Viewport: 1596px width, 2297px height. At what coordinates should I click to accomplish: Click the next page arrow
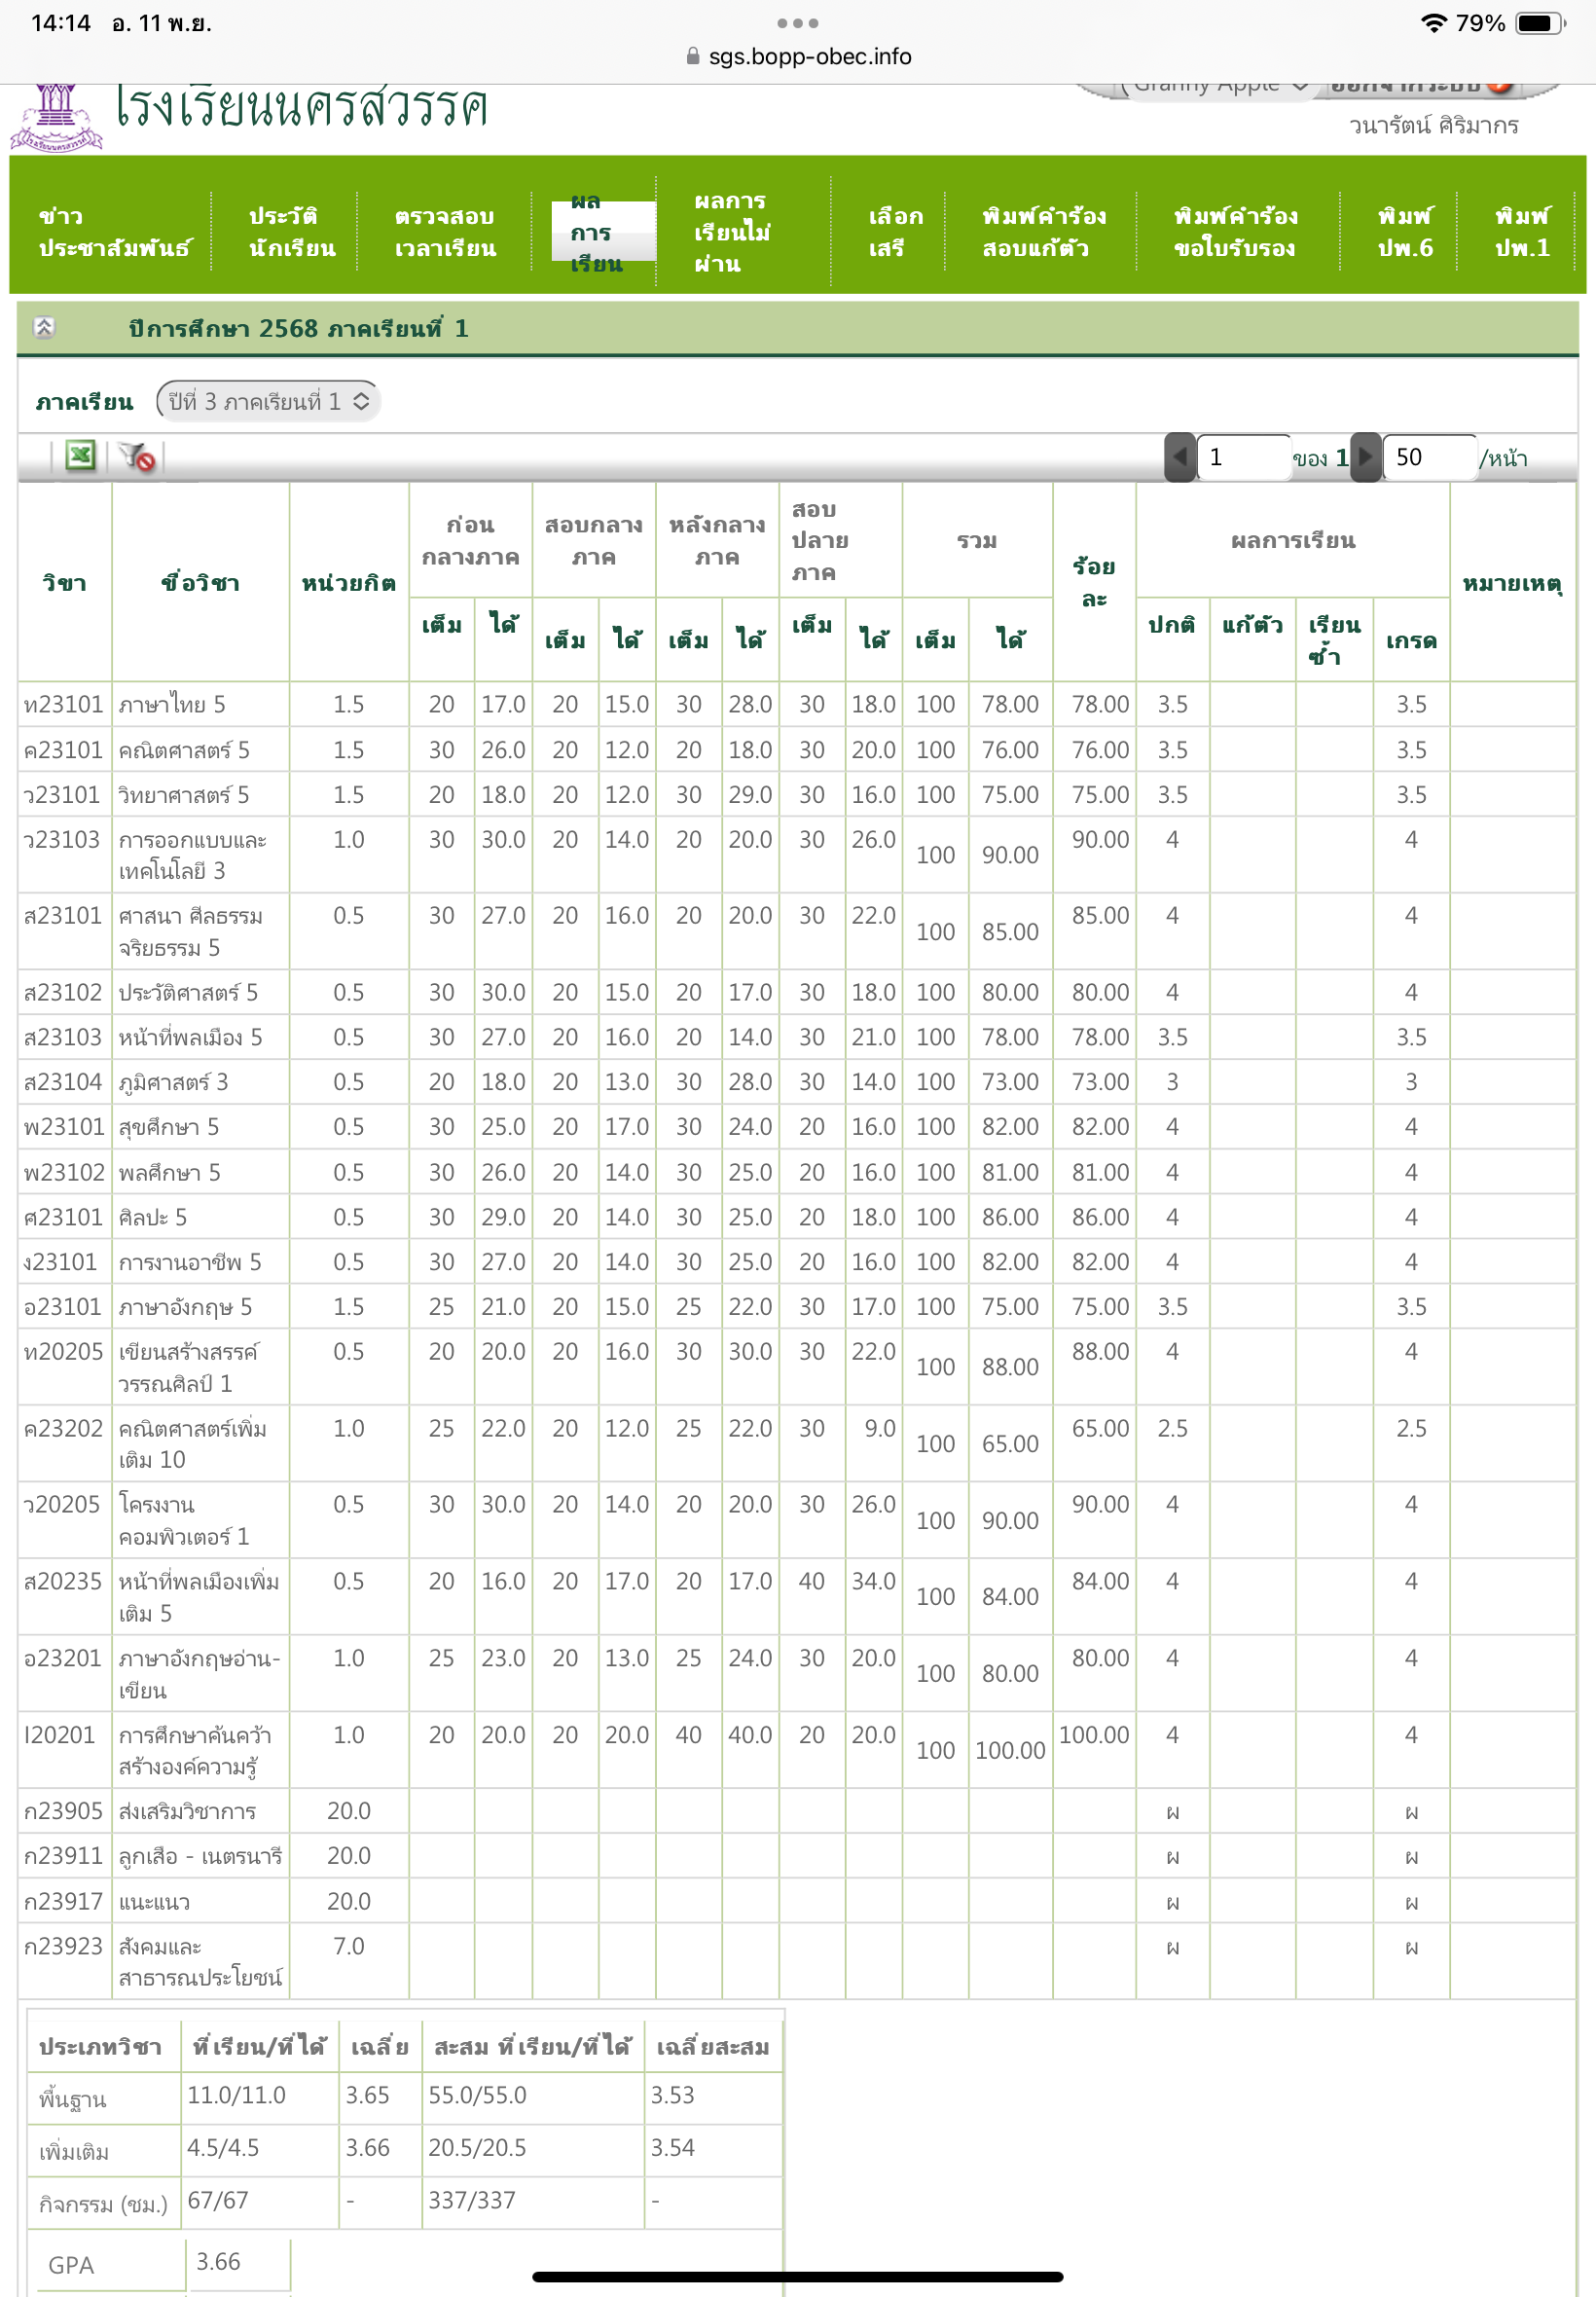1365,457
